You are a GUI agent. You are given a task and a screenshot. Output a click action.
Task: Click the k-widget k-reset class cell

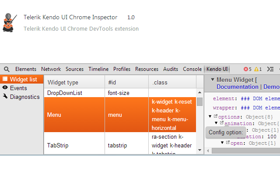tap(172, 115)
